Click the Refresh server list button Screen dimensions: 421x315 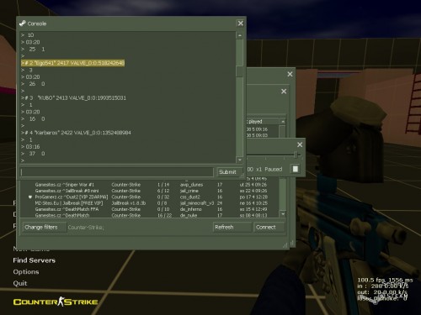pyautogui.click(x=232, y=227)
